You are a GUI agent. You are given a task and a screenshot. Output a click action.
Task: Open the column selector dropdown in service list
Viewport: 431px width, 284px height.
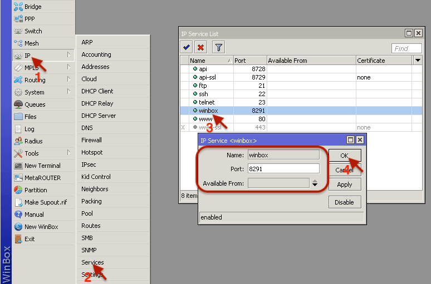[x=418, y=61]
